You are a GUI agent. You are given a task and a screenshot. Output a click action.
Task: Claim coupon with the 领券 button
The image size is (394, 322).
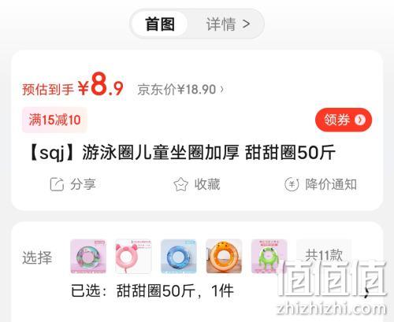click(x=344, y=120)
